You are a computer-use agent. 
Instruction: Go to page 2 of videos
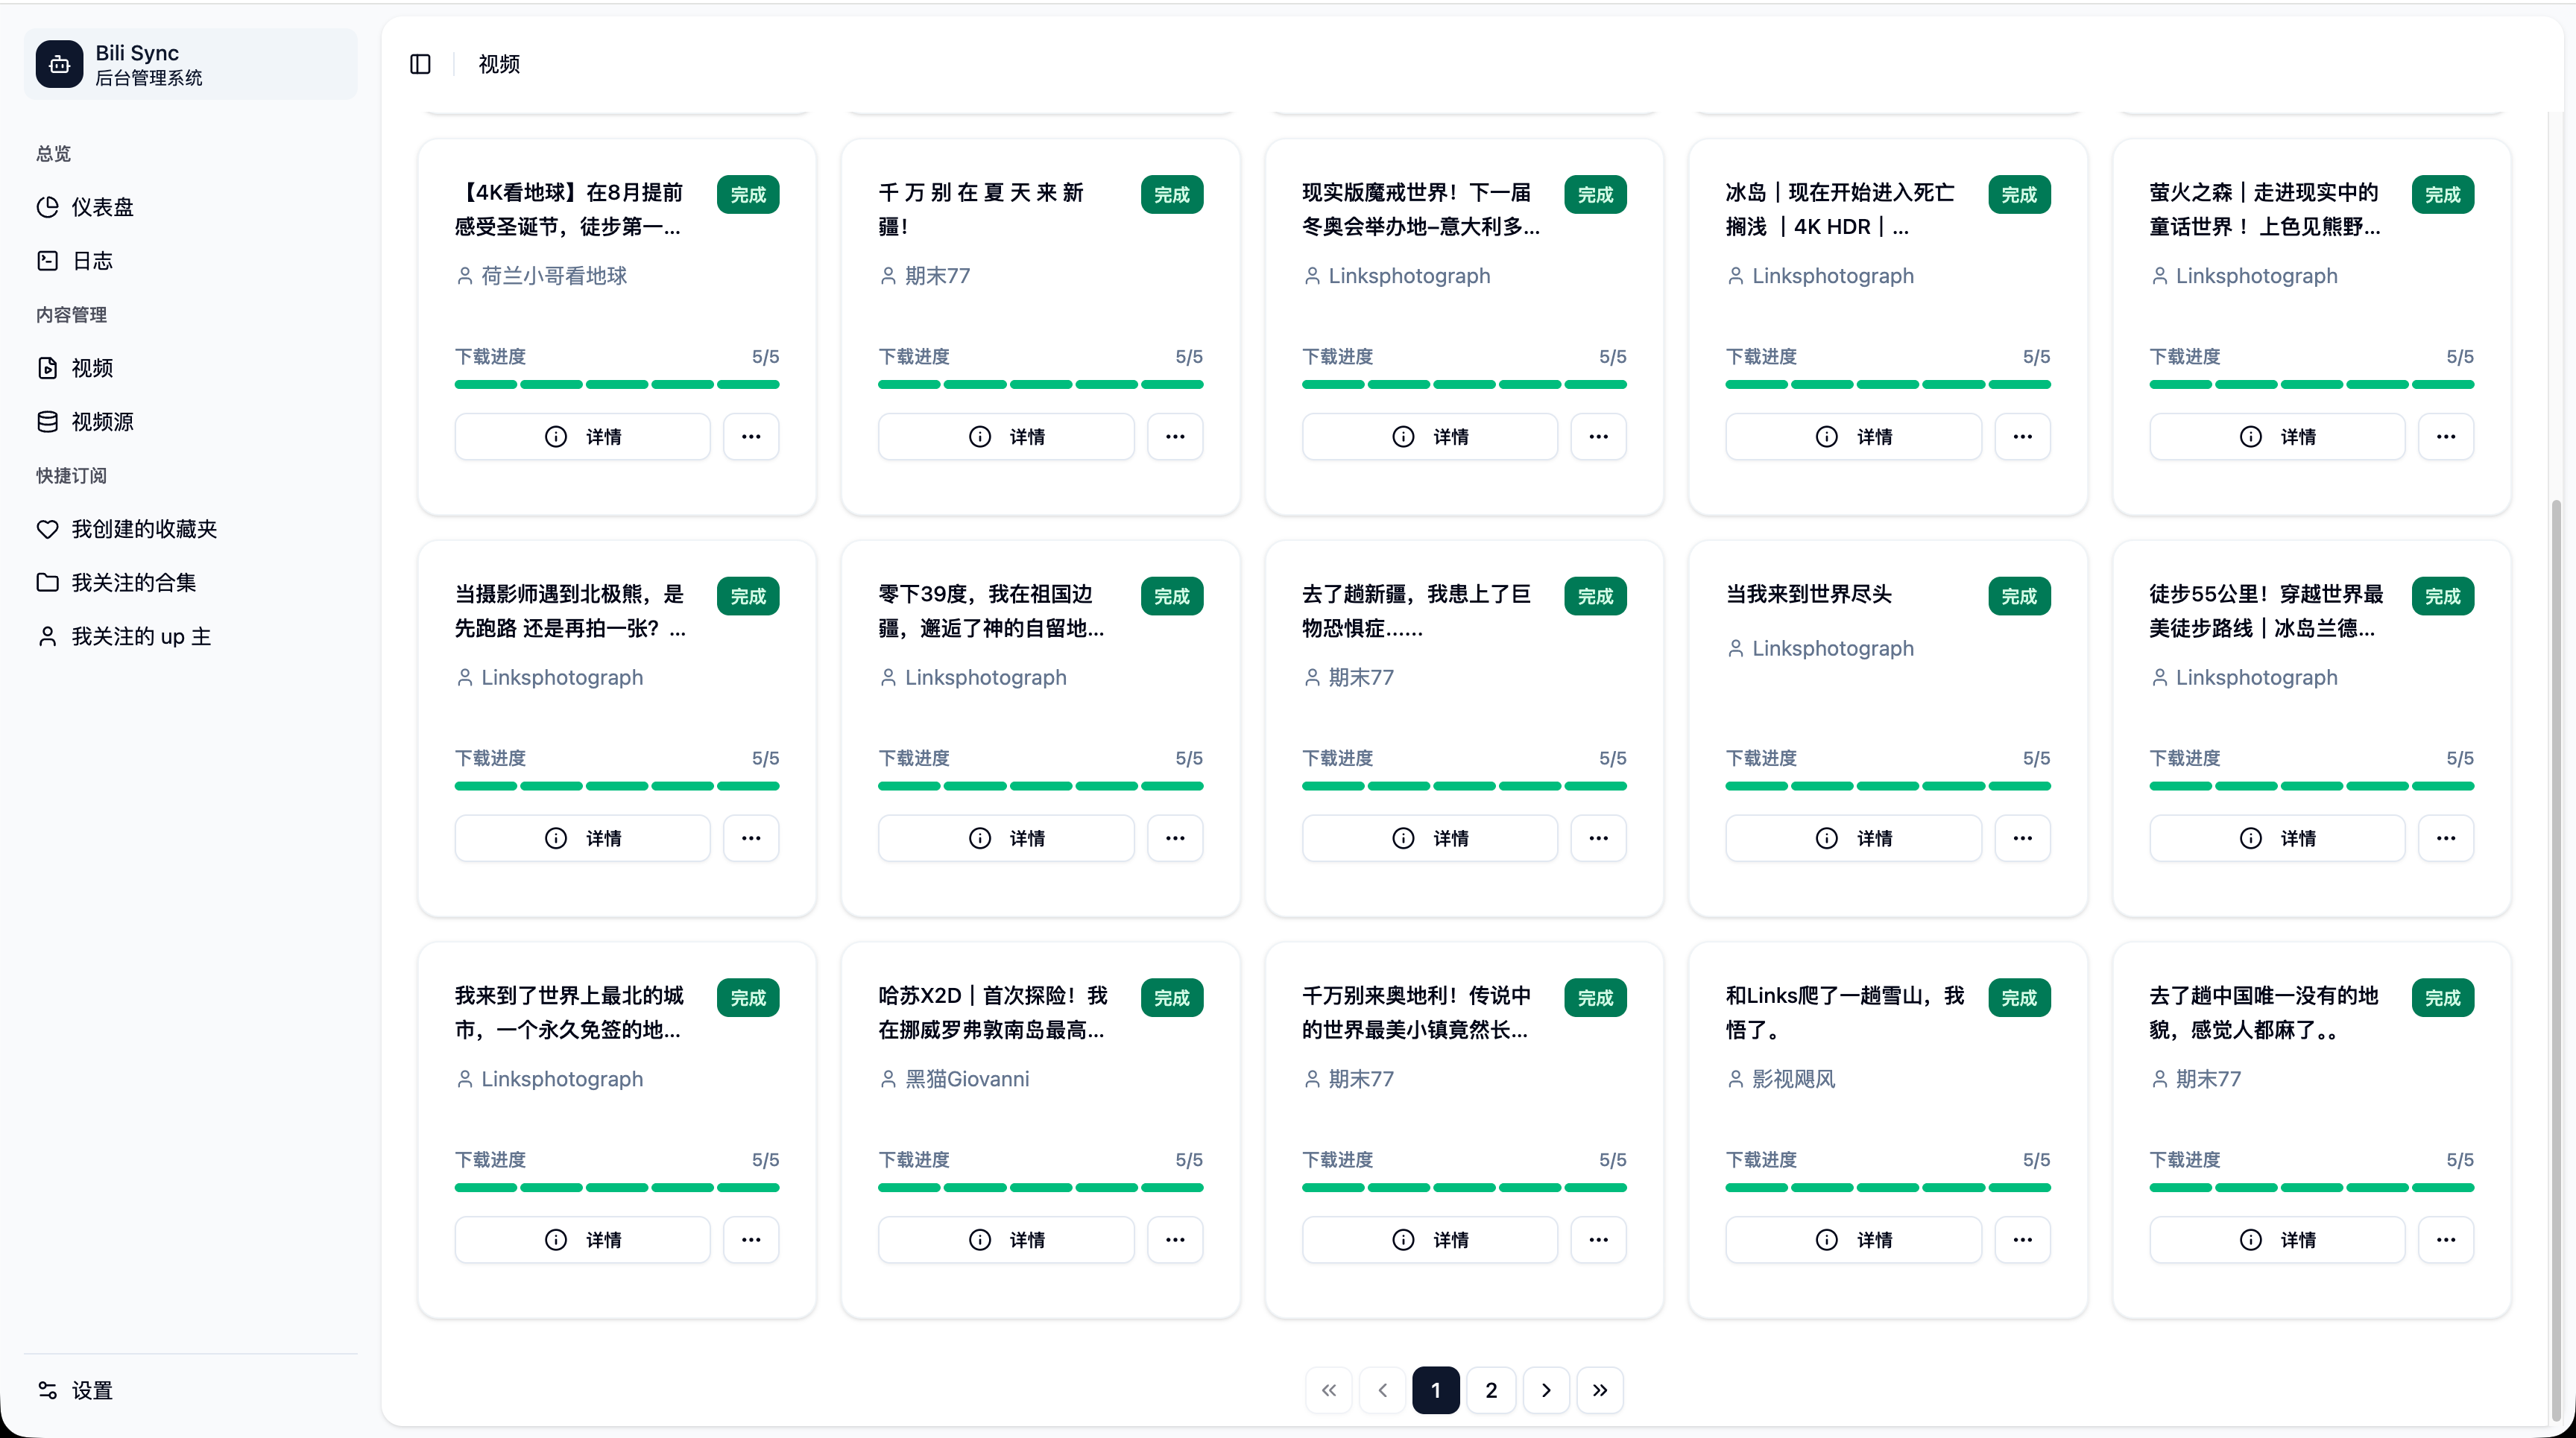[x=1491, y=1390]
